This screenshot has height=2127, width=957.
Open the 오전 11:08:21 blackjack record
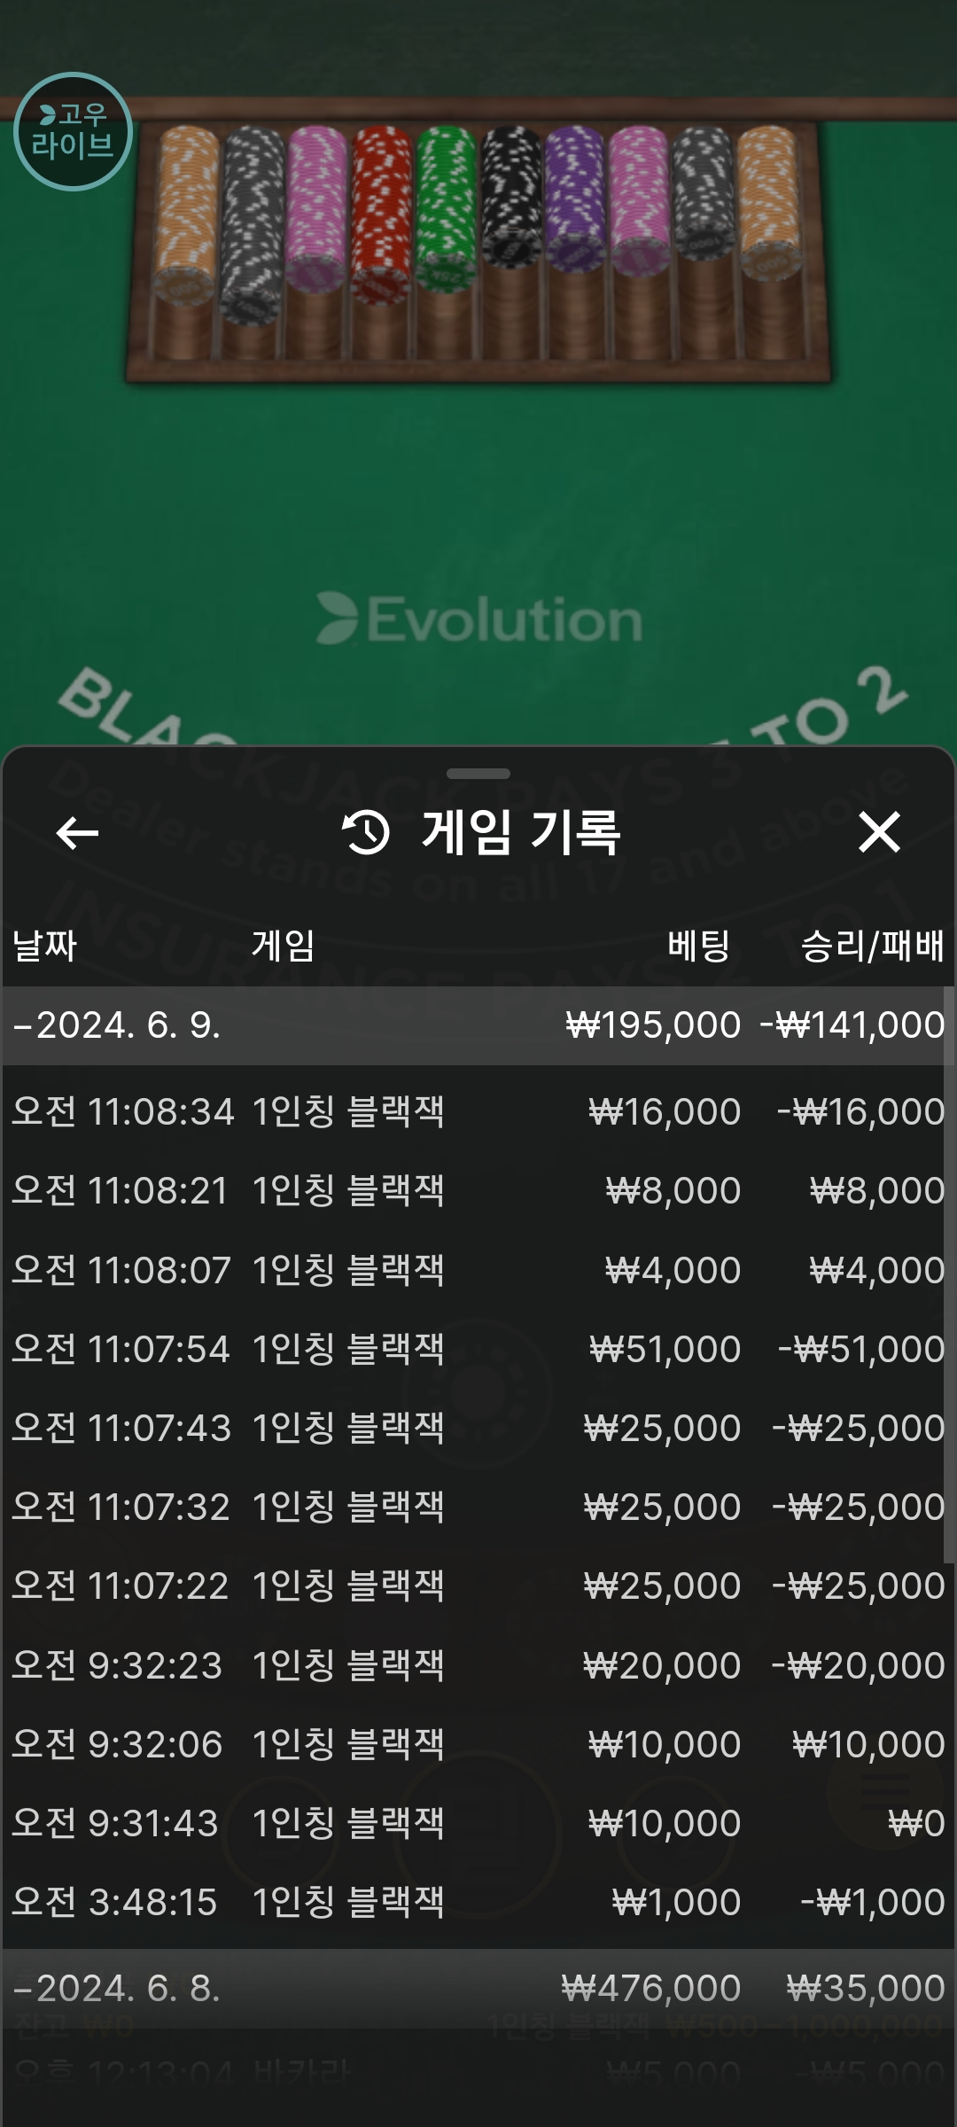tap(478, 1190)
